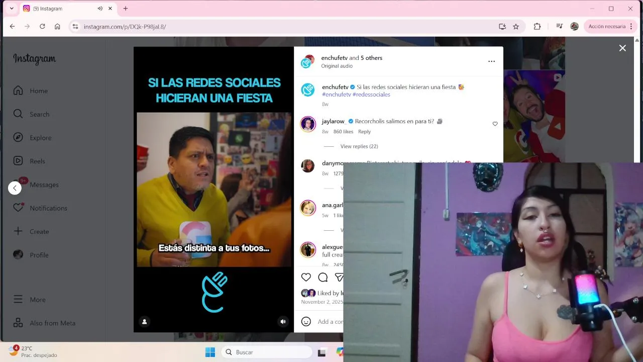Open jaylarow_ profile name

pyautogui.click(x=333, y=121)
